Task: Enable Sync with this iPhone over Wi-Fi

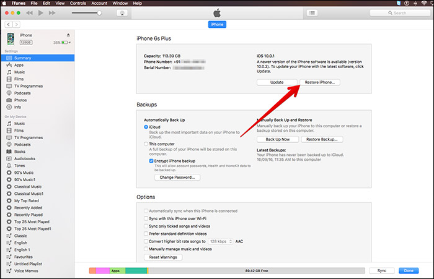Action: 146,218
